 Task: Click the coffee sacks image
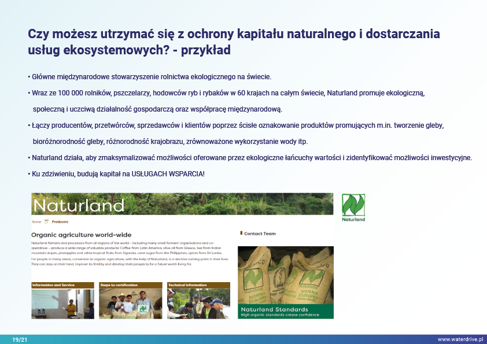[x=286, y=275]
